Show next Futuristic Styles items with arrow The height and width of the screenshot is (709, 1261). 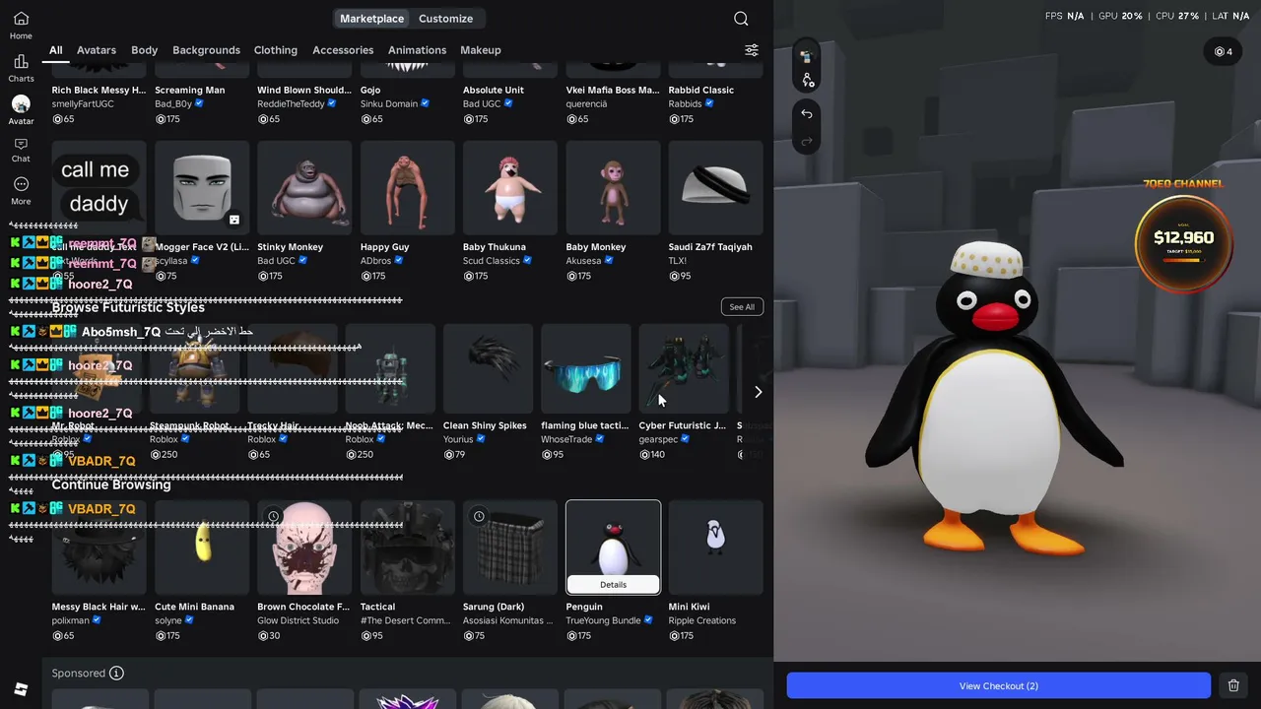[758, 392]
